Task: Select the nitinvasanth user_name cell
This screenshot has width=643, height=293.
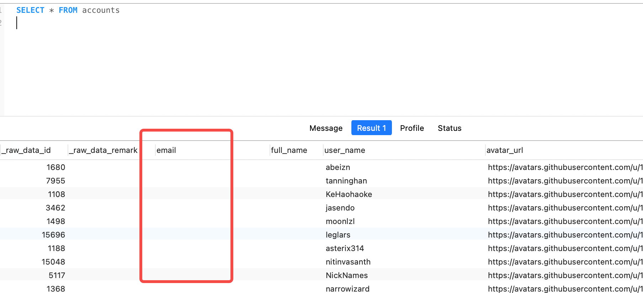Action: (x=348, y=262)
